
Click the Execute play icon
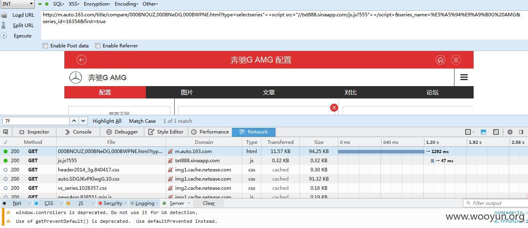tap(4, 35)
